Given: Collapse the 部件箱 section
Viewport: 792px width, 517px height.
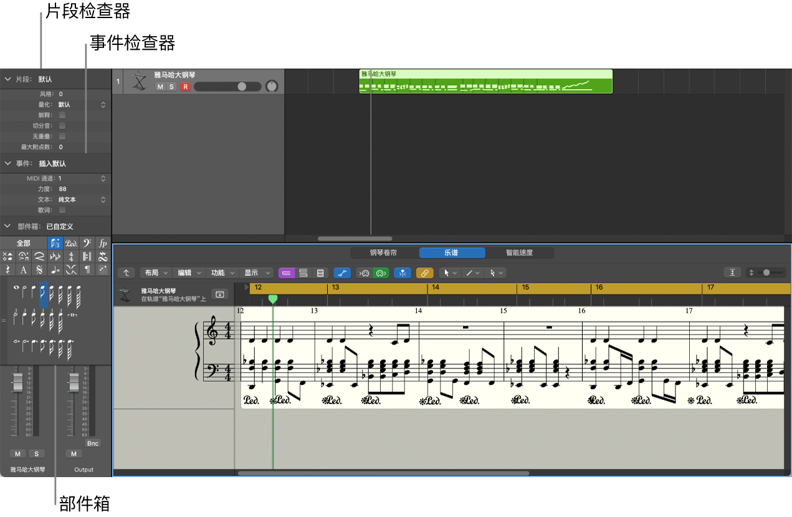Looking at the screenshot, I should (x=8, y=226).
